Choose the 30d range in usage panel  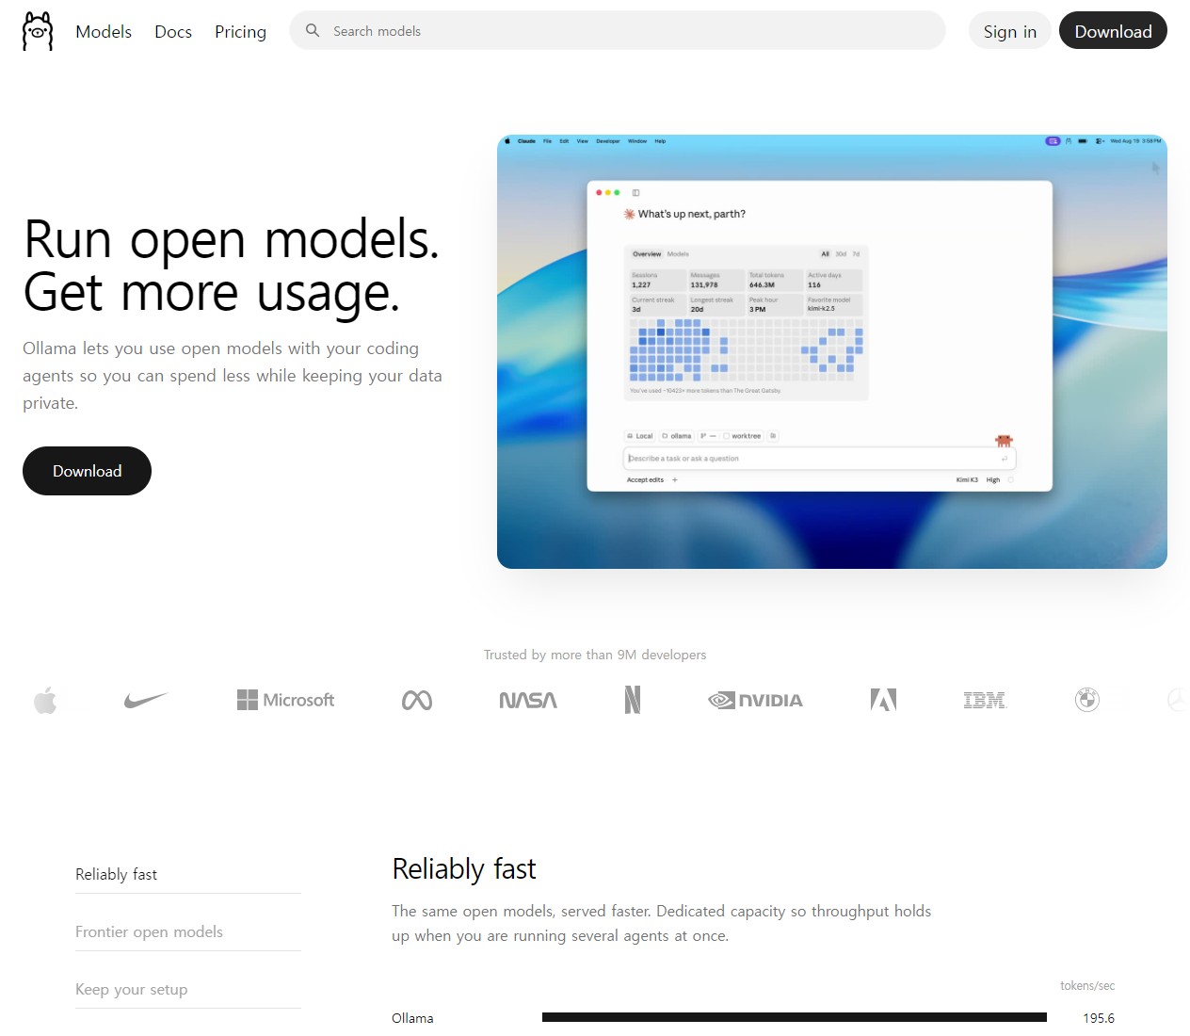841,253
